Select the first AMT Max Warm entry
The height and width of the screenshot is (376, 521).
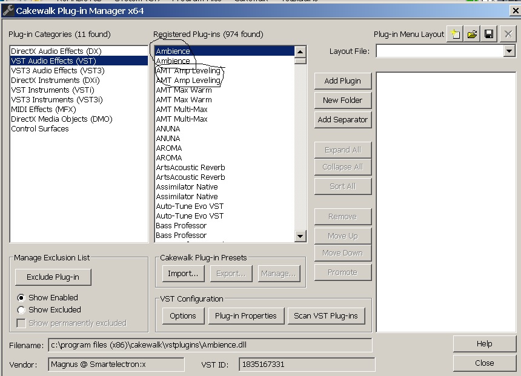[225, 90]
